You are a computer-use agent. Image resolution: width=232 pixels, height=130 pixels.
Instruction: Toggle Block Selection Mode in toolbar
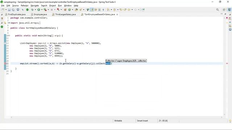[99, 10]
